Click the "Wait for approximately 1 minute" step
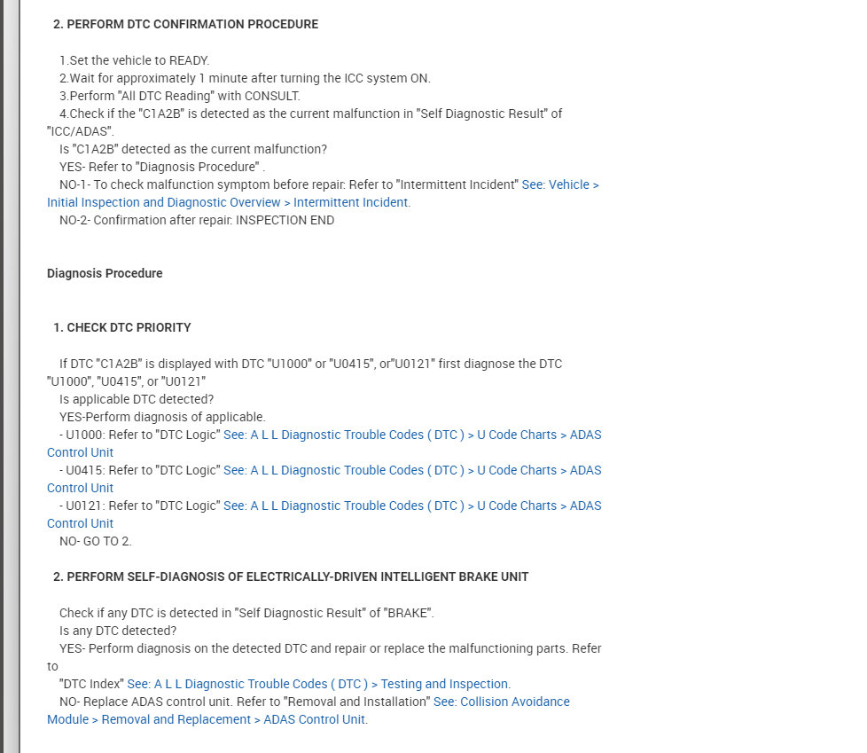867x753 pixels. [x=245, y=78]
